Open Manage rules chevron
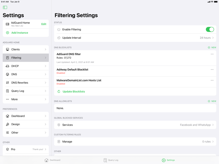Viewport: 219px width, 164px height. pyautogui.click(x=213, y=141)
